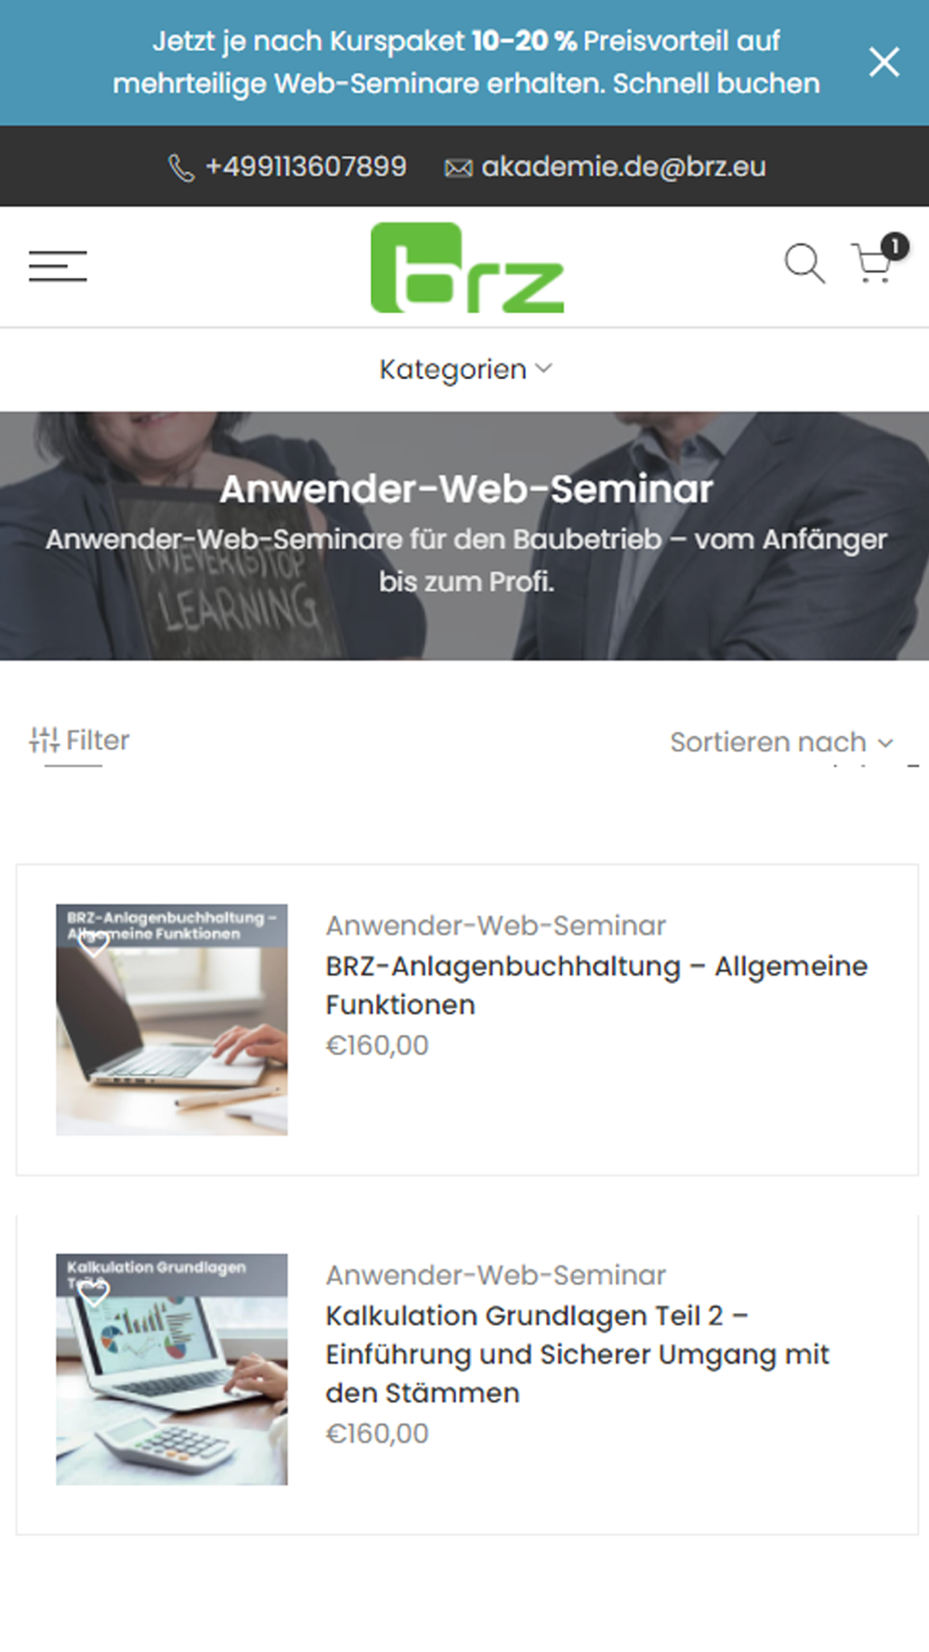Viewport: 929px width, 1652px height.
Task: Toggle wishlist heart on BRZ-Anlagenbuchhaltung image
Action: click(x=93, y=944)
